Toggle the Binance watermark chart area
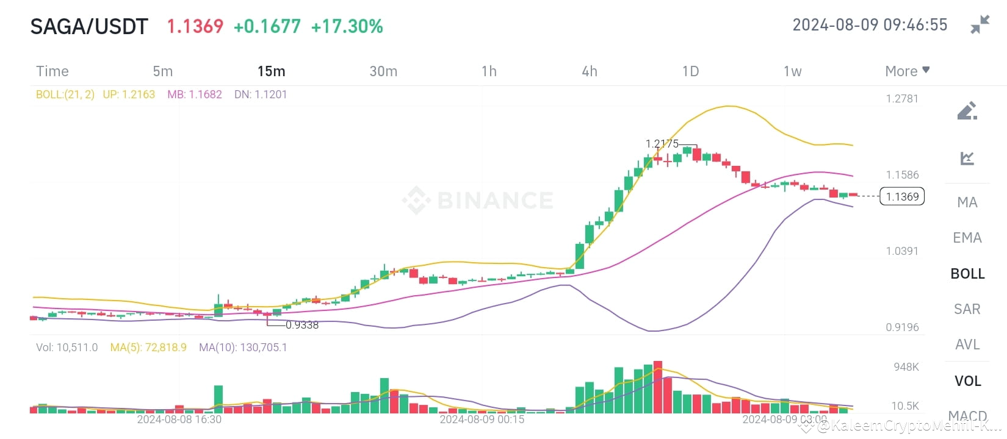This screenshot has height=439, width=1007. point(476,198)
